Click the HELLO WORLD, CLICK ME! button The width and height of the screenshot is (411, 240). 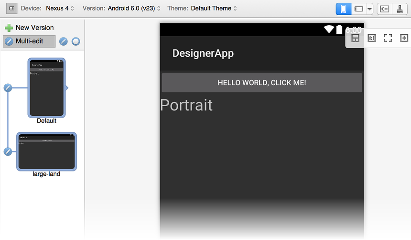[x=261, y=83]
